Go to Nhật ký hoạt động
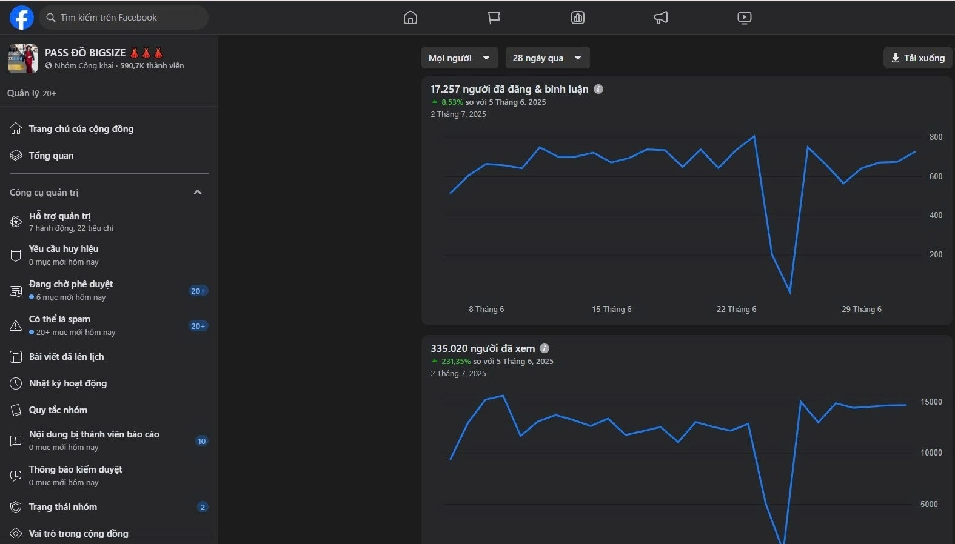The height and width of the screenshot is (544, 955). coord(109,383)
